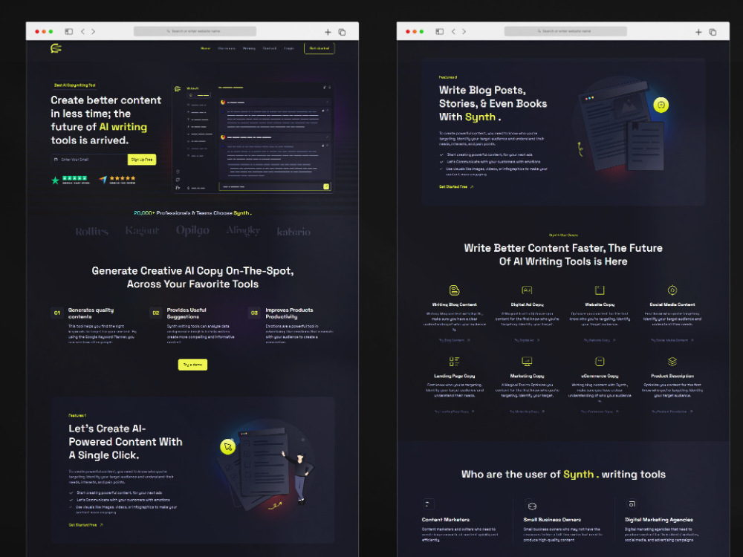The height and width of the screenshot is (557, 743).
Task: Open the Try Blog Content link
Action: click(454, 340)
